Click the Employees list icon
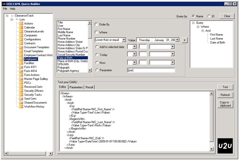239x160 pixels. [21, 59]
